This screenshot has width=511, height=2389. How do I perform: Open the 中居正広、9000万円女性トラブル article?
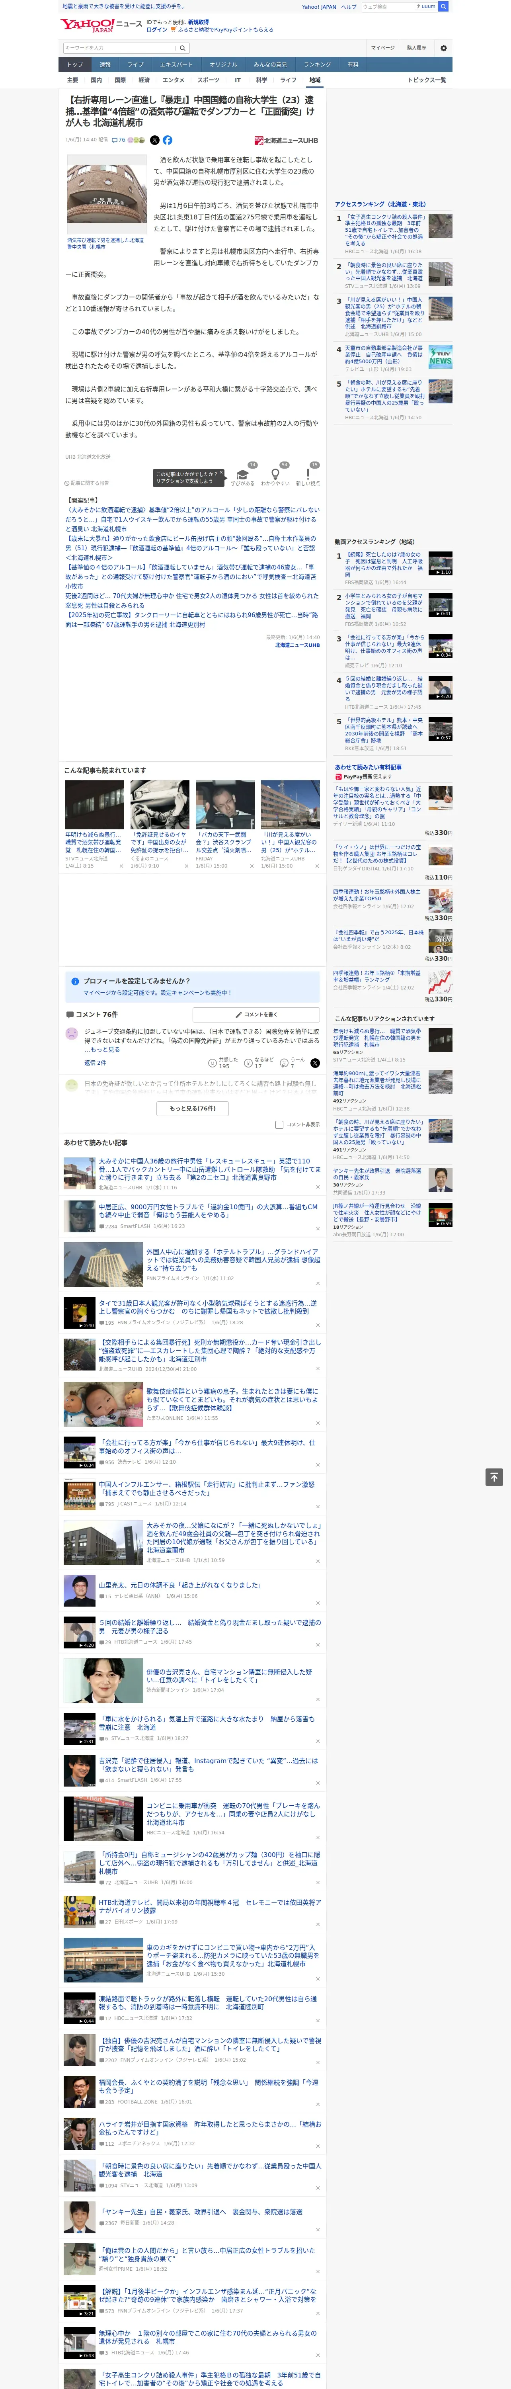[208, 1210]
